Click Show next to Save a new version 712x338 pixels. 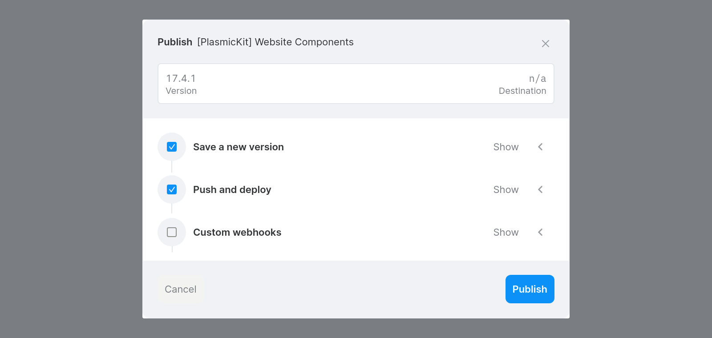(506, 147)
